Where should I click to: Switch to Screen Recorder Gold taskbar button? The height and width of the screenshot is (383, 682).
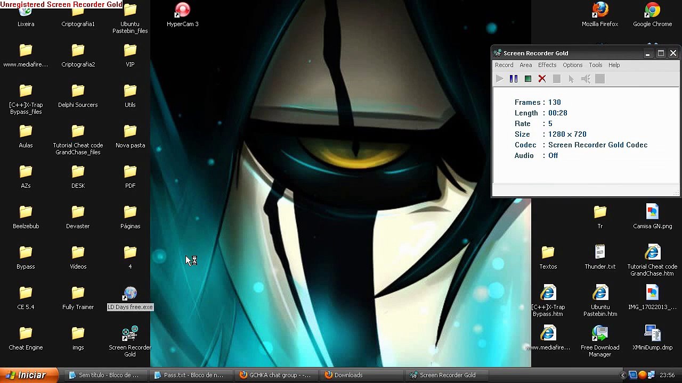coord(445,375)
